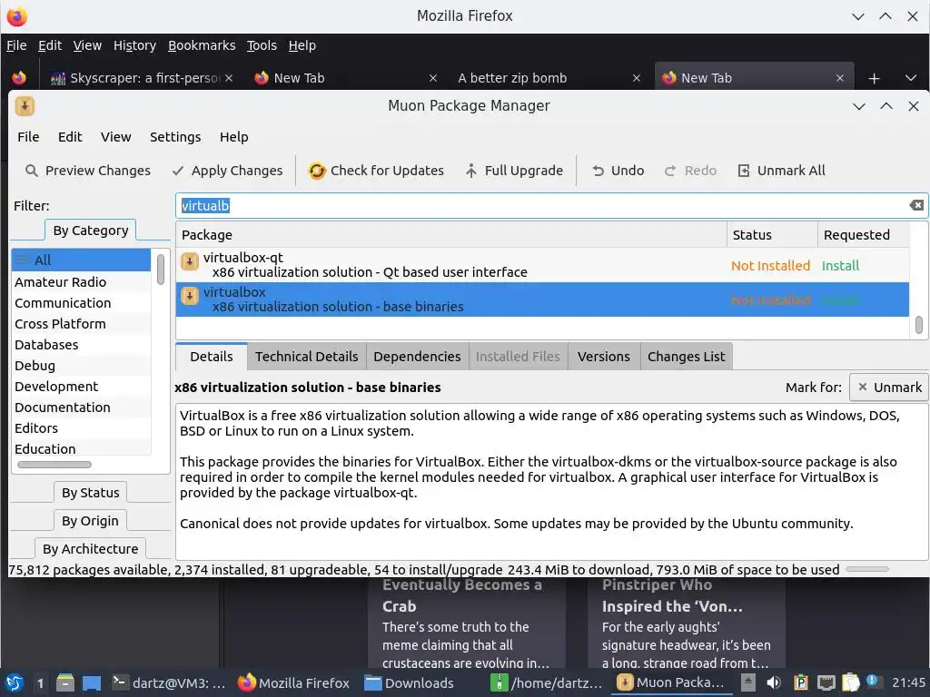This screenshot has height=697, width=930.
Task: Select the Details tab
Action: pyautogui.click(x=211, y=356)
